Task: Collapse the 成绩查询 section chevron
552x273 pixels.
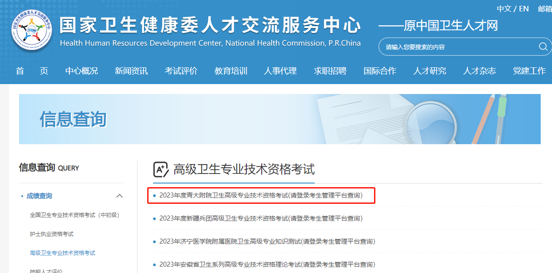Action: (120, 196)
